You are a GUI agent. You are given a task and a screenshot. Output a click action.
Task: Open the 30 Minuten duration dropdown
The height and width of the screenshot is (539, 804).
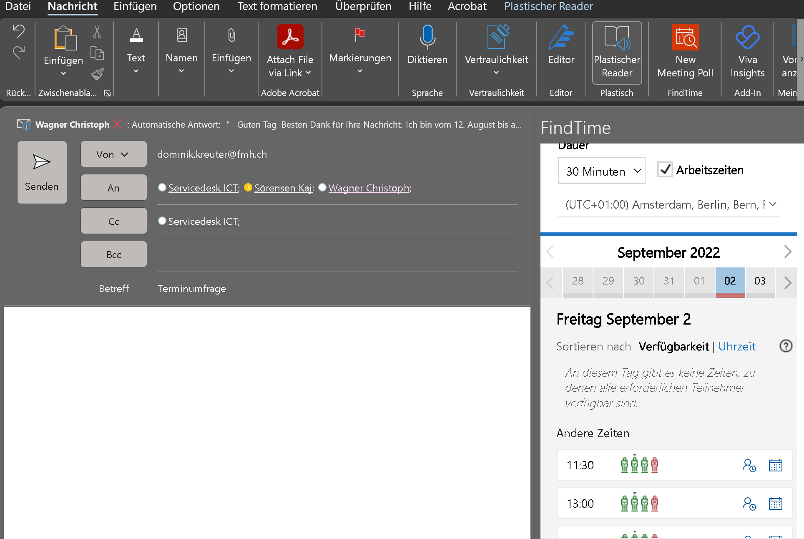pos(601,171)
